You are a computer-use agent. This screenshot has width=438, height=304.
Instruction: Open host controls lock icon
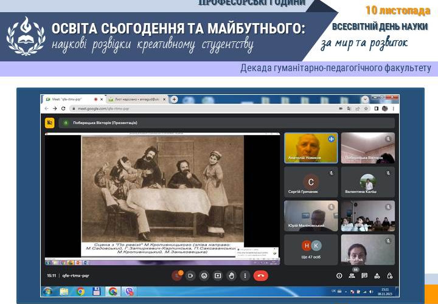390,276
